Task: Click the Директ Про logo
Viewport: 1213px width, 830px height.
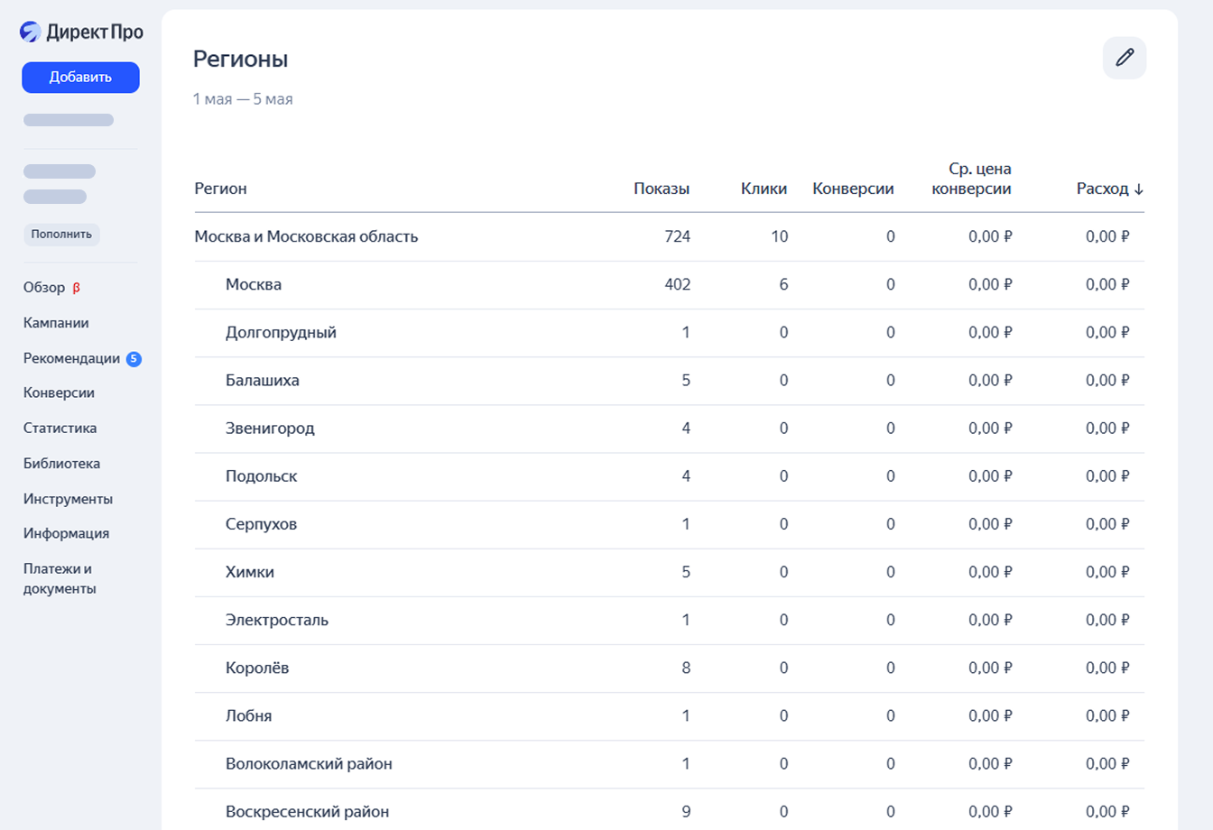Action: coord(81,32)
